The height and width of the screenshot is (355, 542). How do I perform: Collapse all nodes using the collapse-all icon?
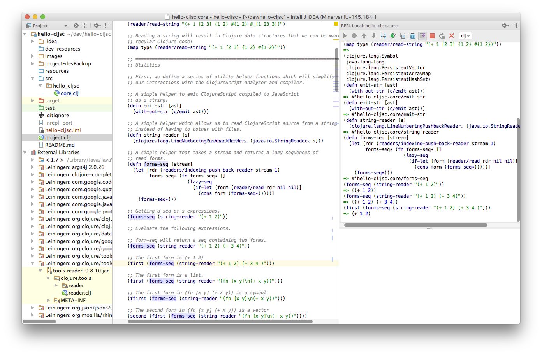(x=85, y=26)
